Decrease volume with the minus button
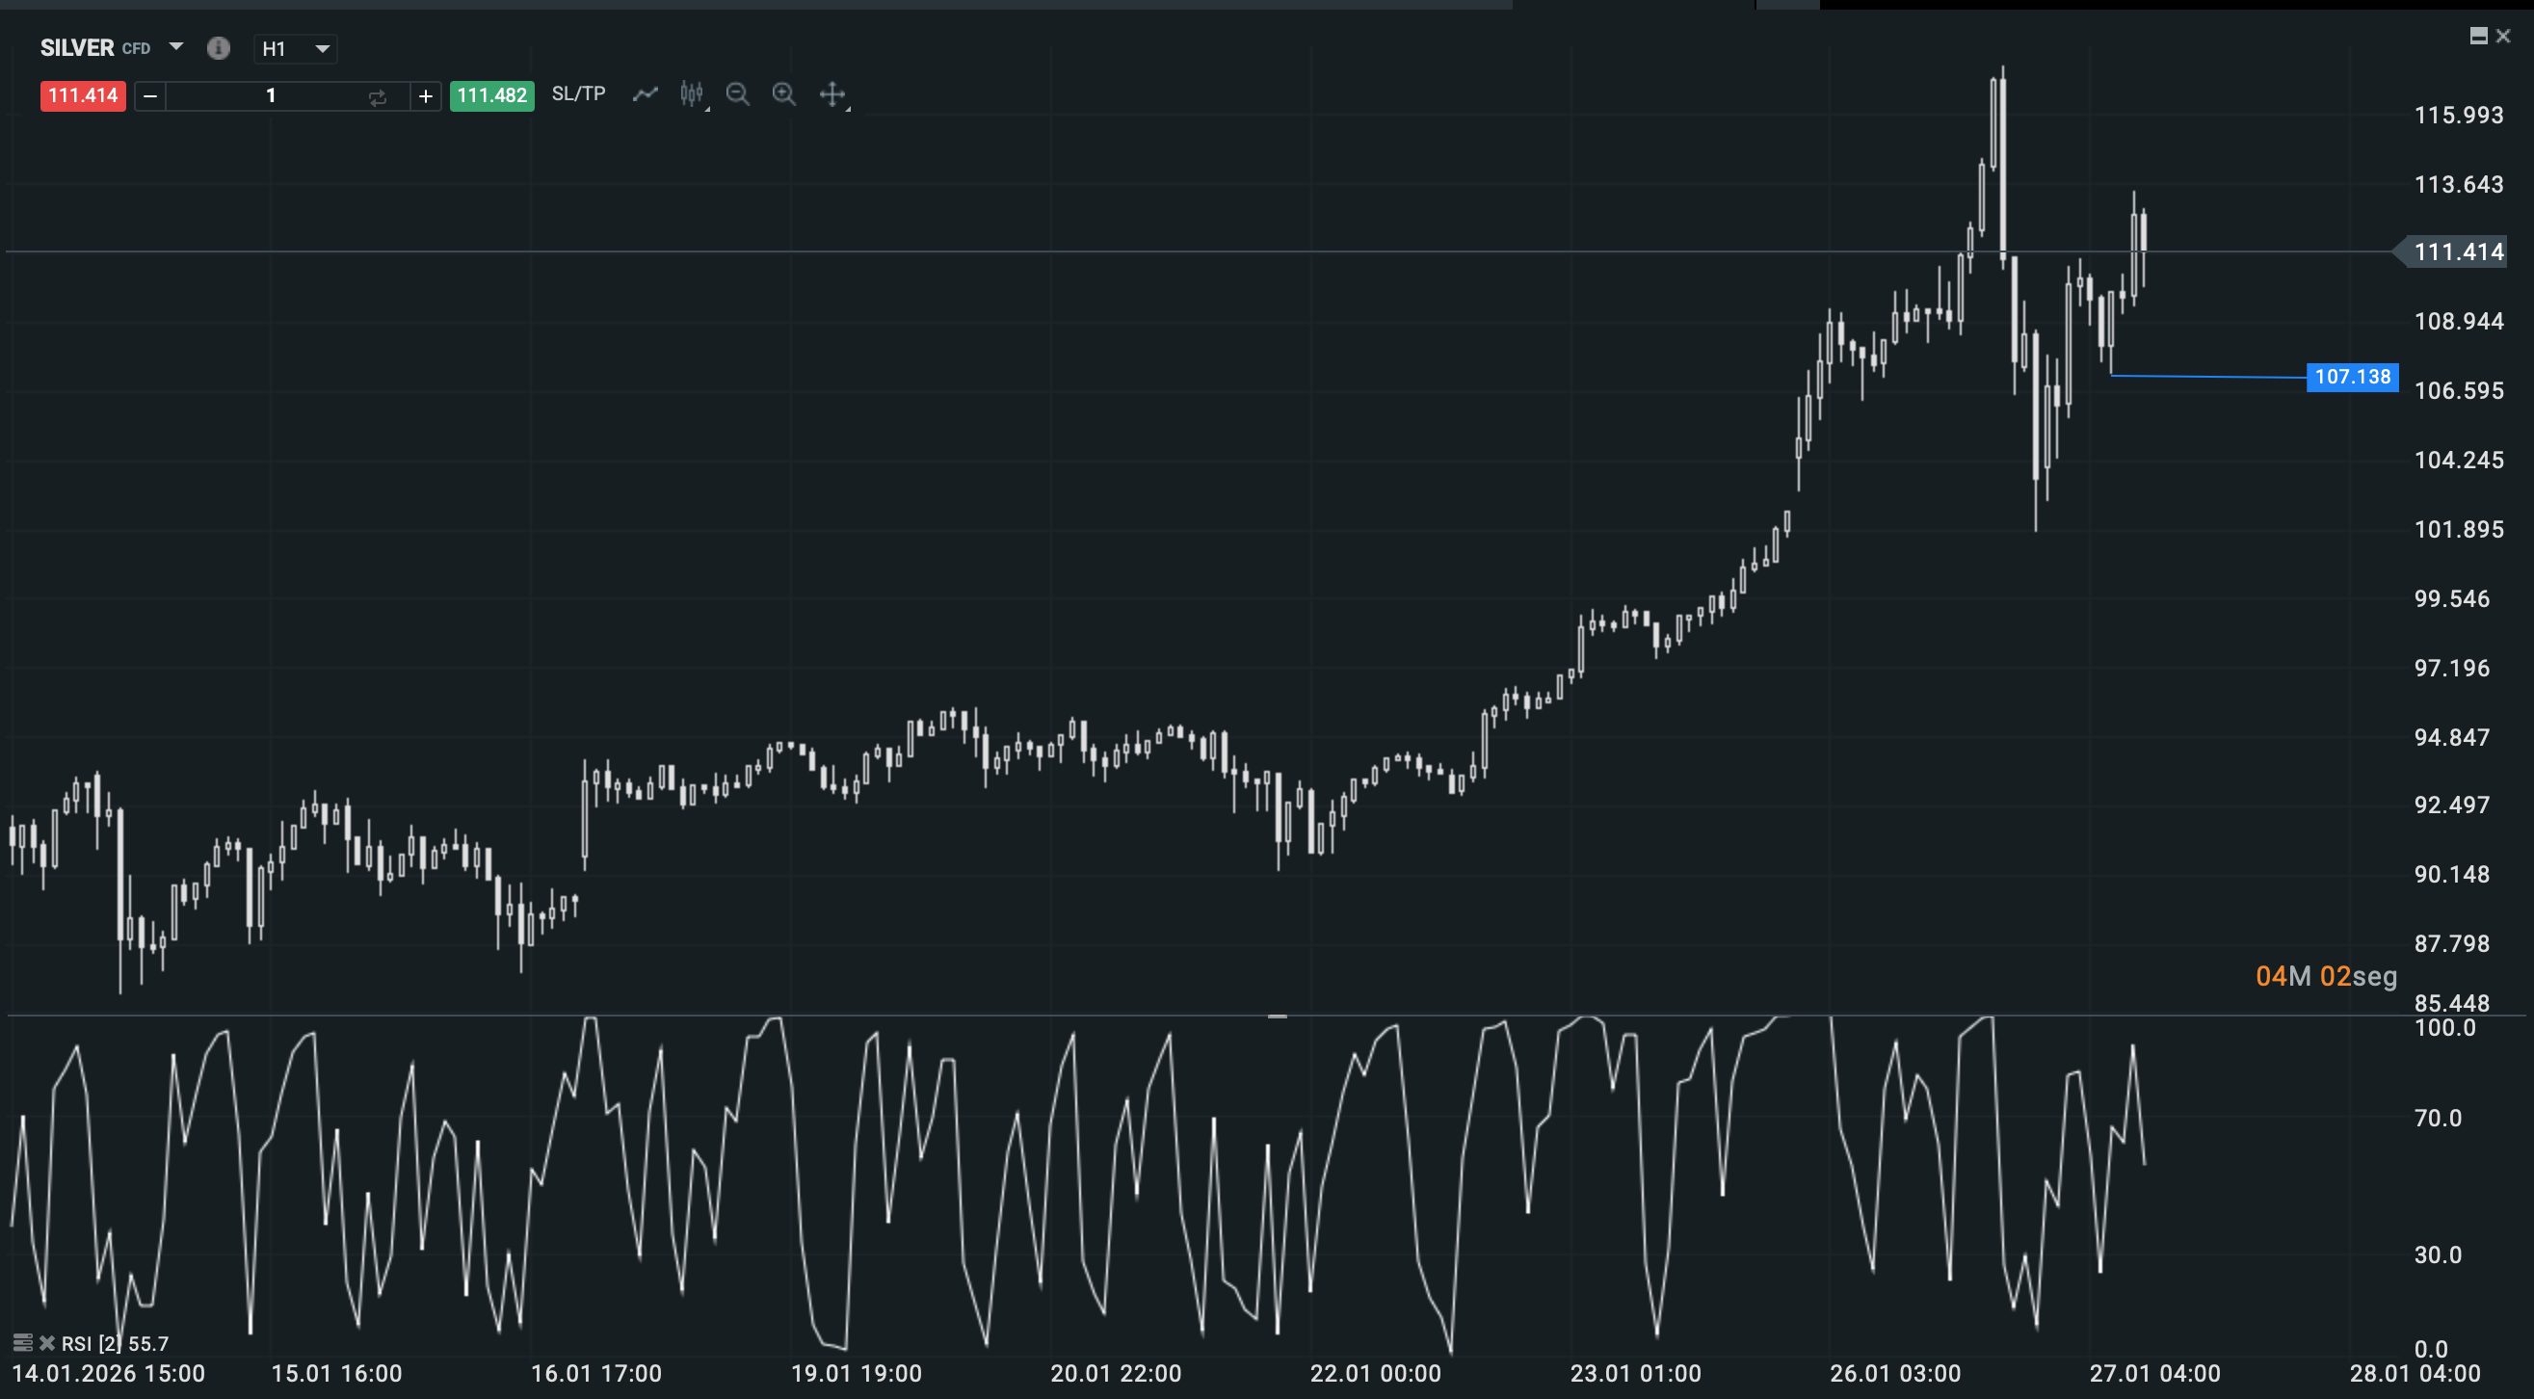 150,95
